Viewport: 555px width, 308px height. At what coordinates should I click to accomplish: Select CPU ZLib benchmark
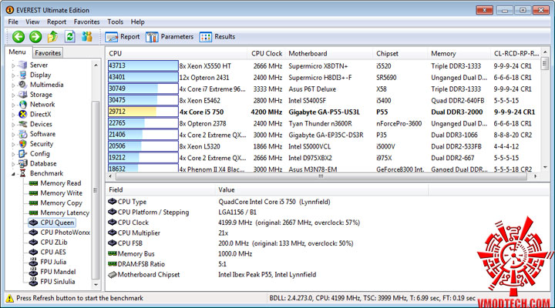coord(54,243)
